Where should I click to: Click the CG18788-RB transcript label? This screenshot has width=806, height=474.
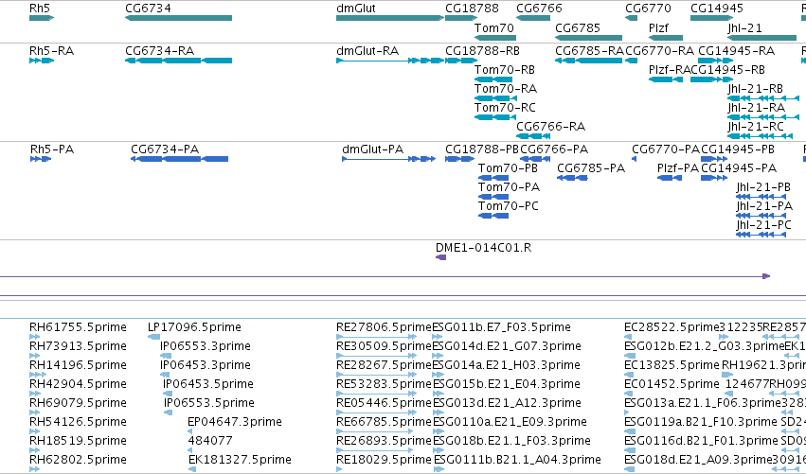(482, 51)
